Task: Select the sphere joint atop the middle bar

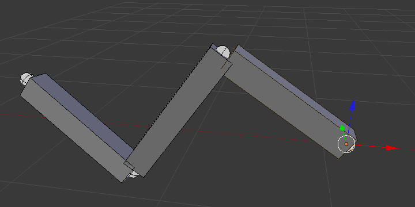Action: point(223,52)
